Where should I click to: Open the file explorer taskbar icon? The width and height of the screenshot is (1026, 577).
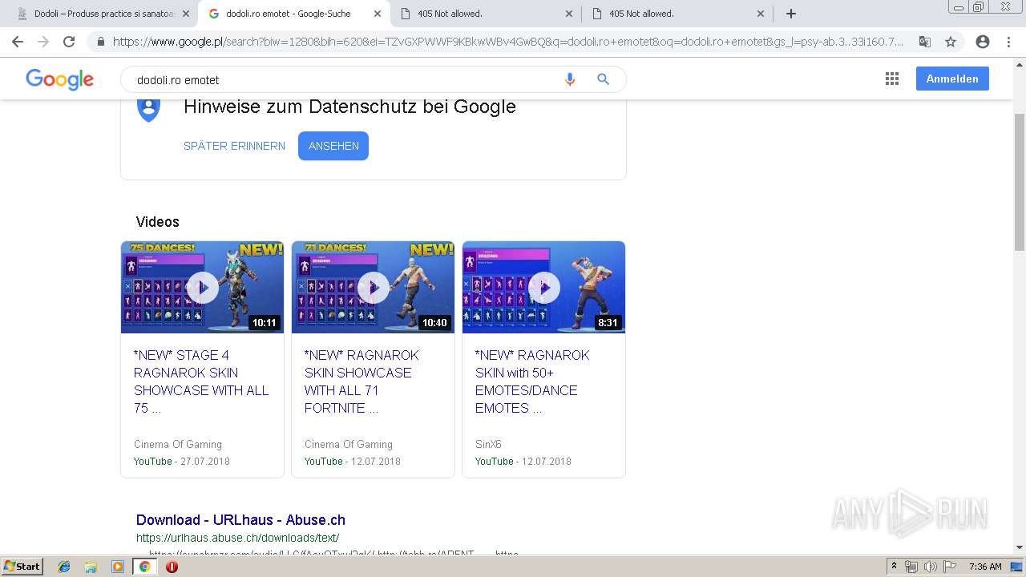click(x=91, y=567)
